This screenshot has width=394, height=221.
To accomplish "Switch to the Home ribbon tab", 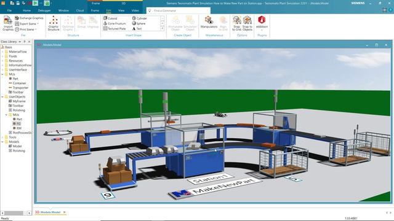I will (26, 10).
